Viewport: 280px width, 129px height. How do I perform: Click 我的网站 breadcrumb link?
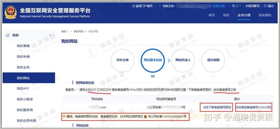tap(79, 31)
